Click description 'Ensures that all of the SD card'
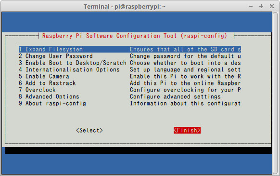 185,49
